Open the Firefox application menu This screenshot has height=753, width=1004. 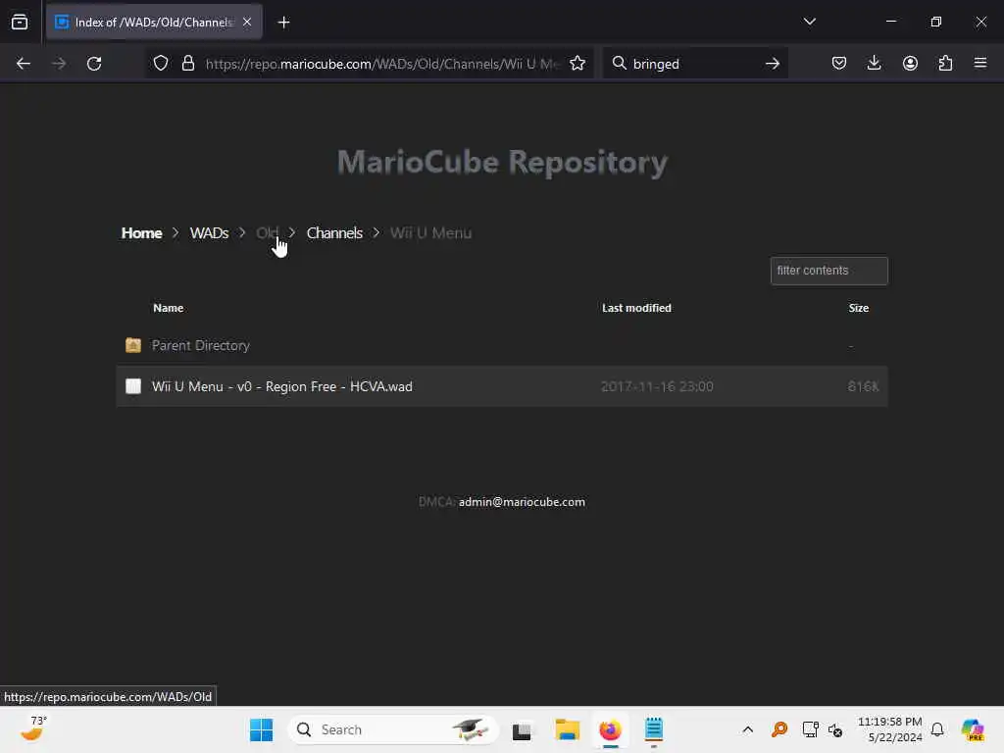tap(980, 63)
